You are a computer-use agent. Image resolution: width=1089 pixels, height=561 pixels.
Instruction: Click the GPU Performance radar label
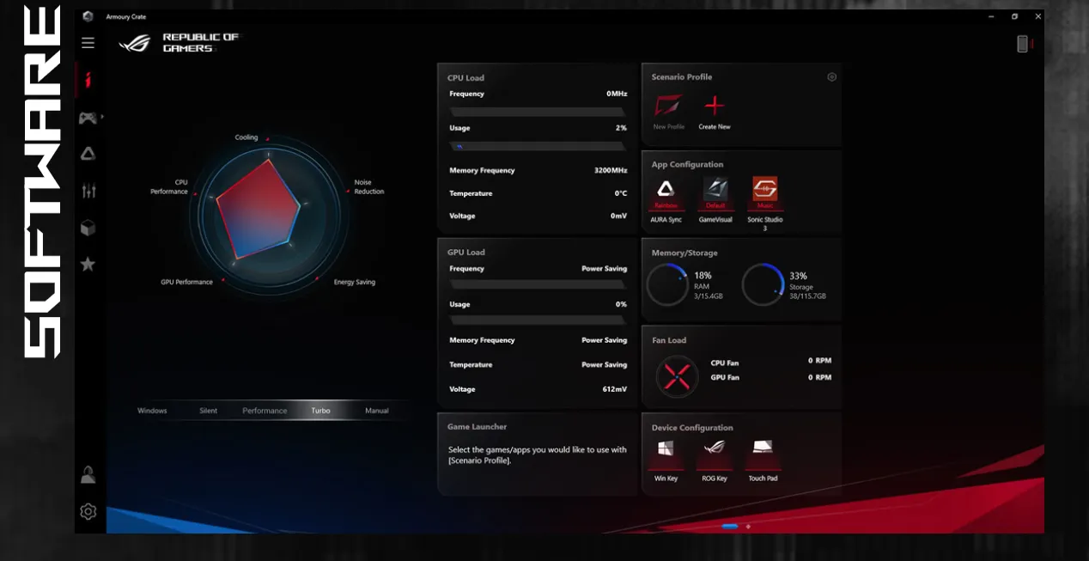[x=186, y=282]
